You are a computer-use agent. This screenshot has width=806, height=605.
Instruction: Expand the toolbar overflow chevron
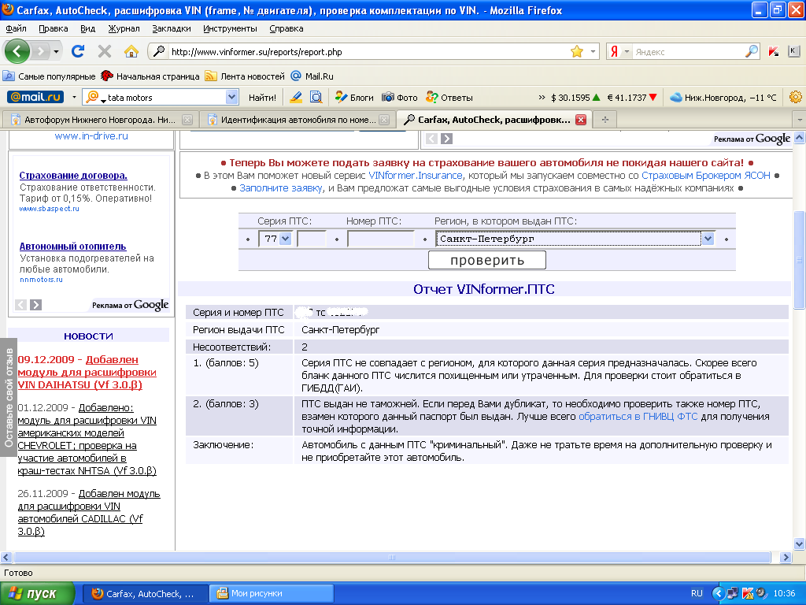pyautogui.click(x=542, y=97)
